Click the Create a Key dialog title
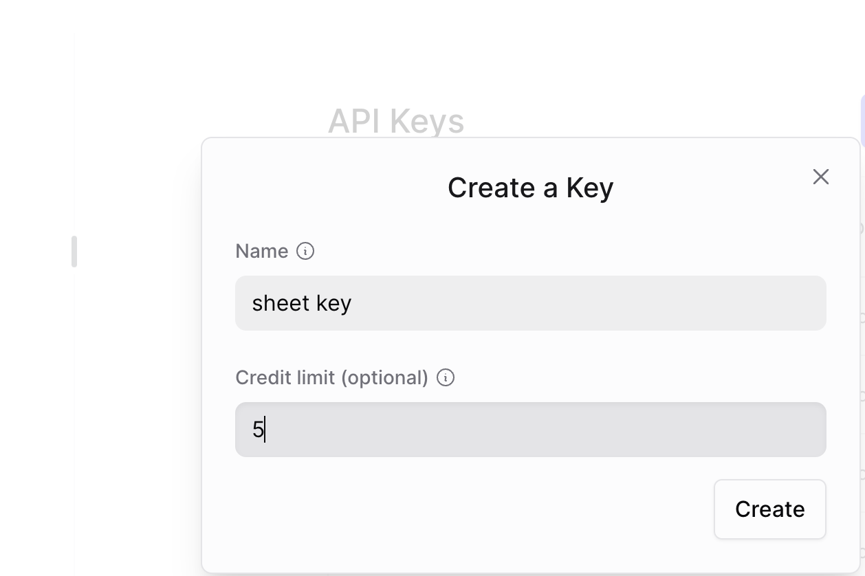Viewport: 865px width, 576px height. click(530, 187)
